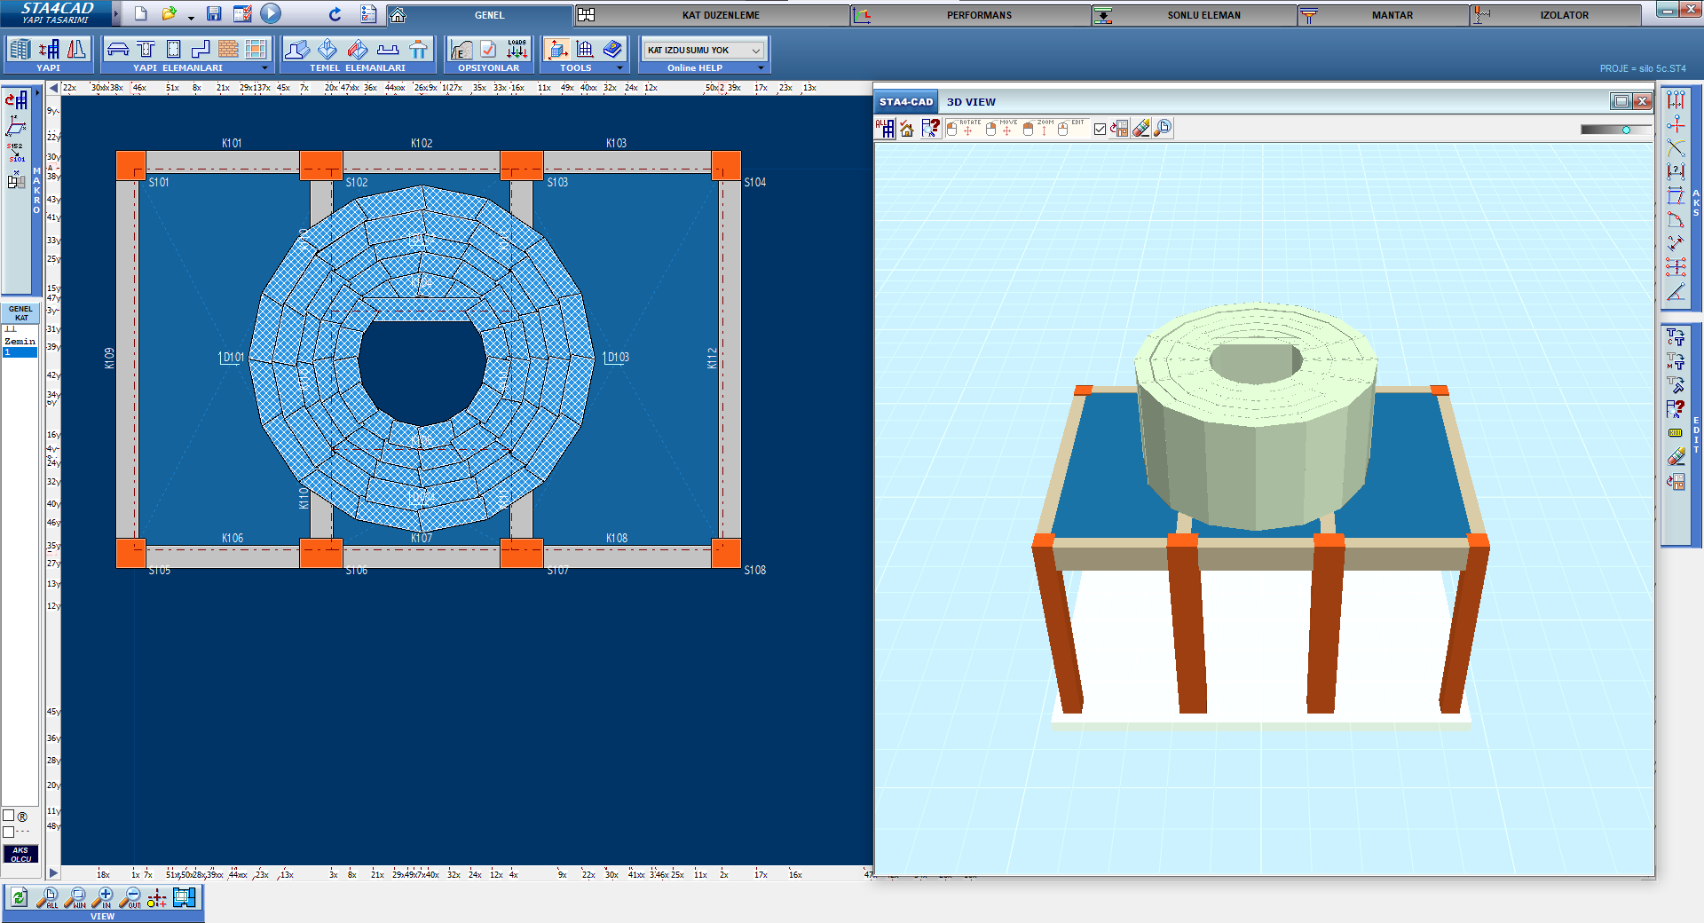Viewport: 1704px width, 923px height.
Task: Expand the TOOLS group dropdown arrow
Action: point(619,68)
